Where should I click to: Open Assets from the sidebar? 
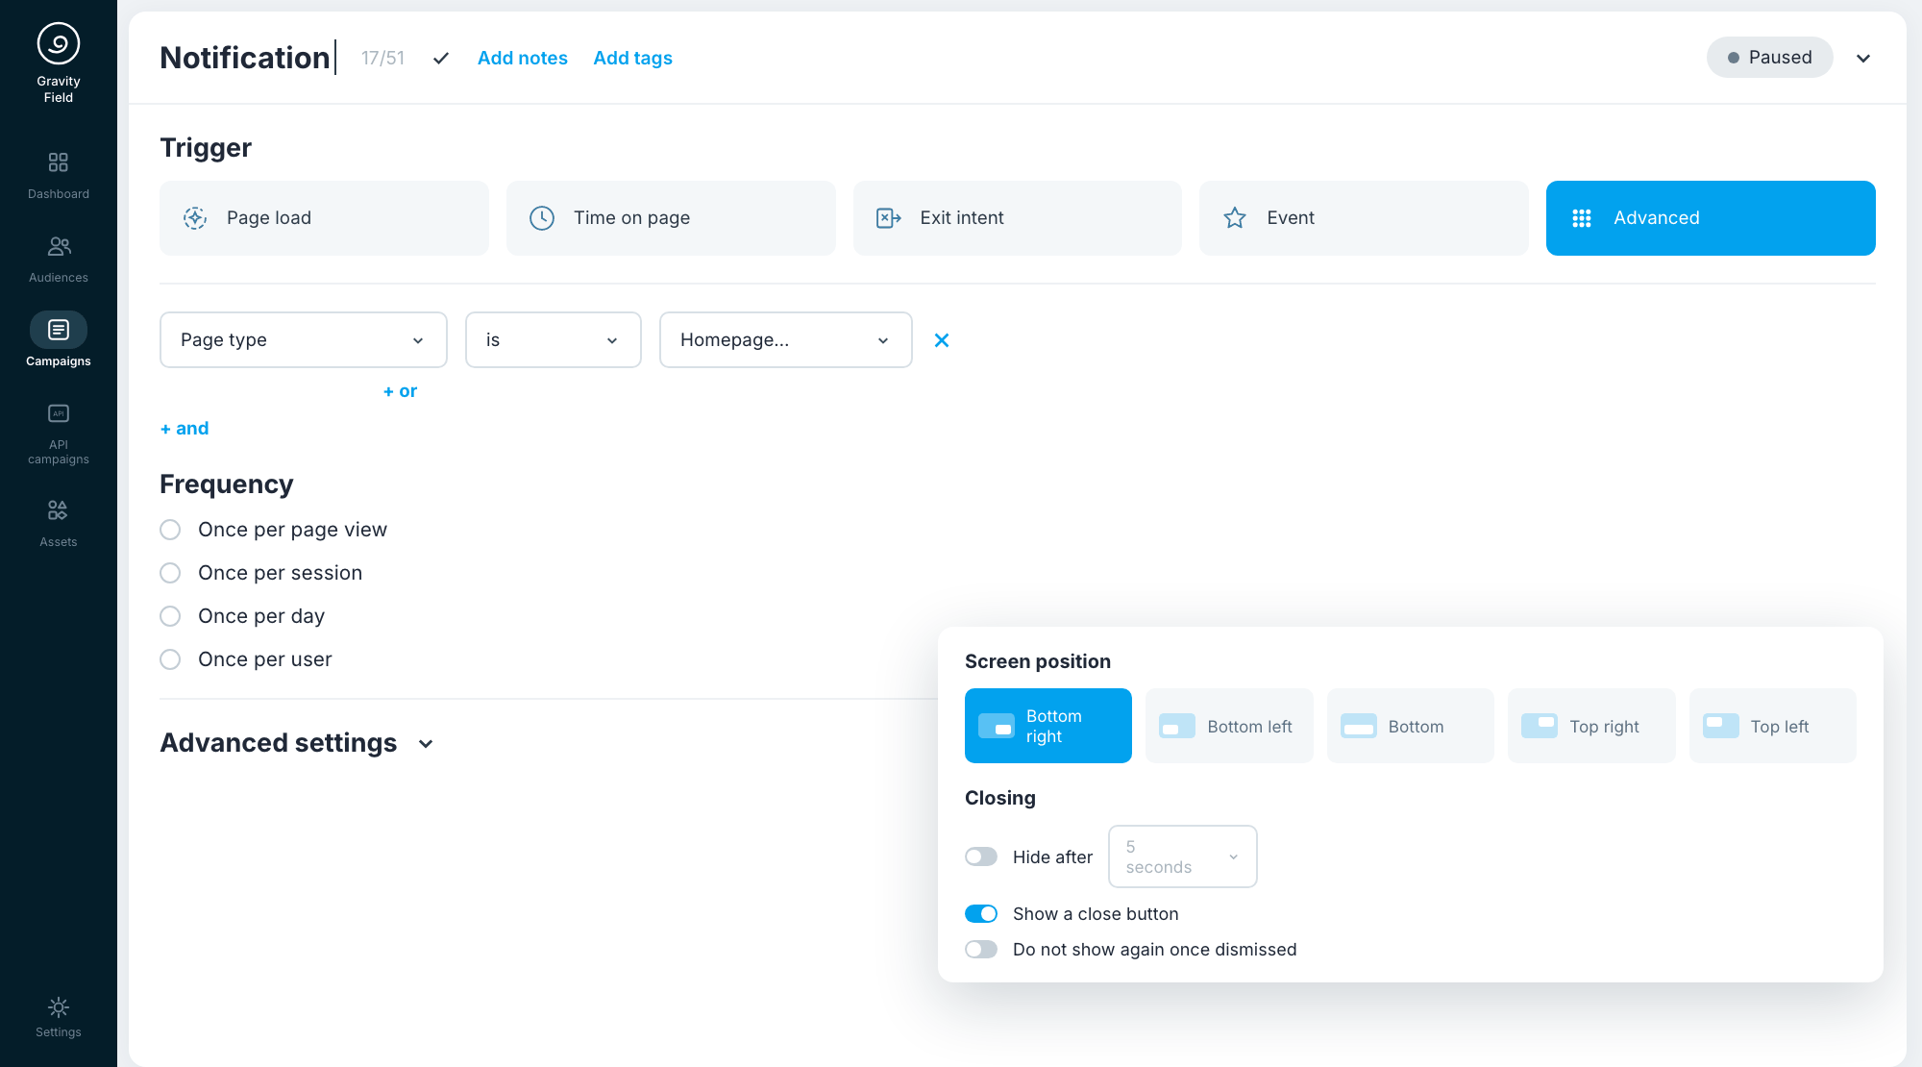point(59,523)
